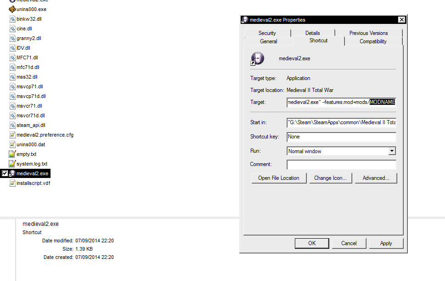The image size is (445, 281).
Task: Click the MFC71.dll file icon
Action: (x=12, y=57)
